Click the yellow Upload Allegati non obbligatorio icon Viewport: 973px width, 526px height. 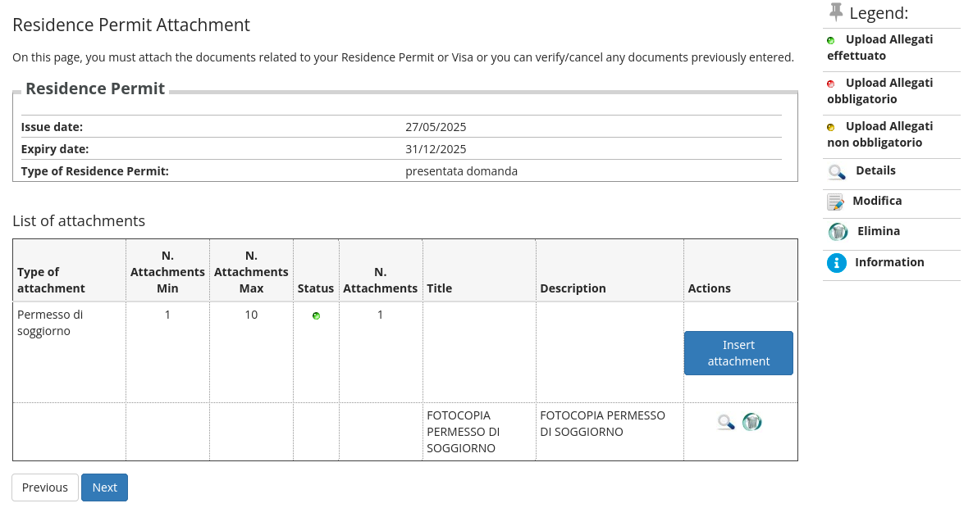[x=830, y=127]
